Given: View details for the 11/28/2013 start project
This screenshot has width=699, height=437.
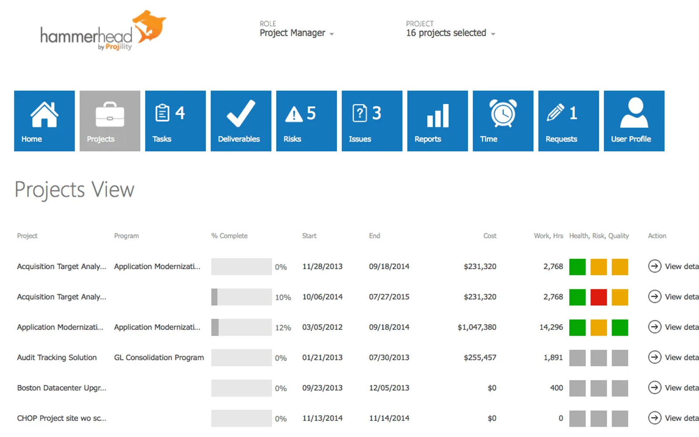Looking at the screenshot, I should coord(673,266).
